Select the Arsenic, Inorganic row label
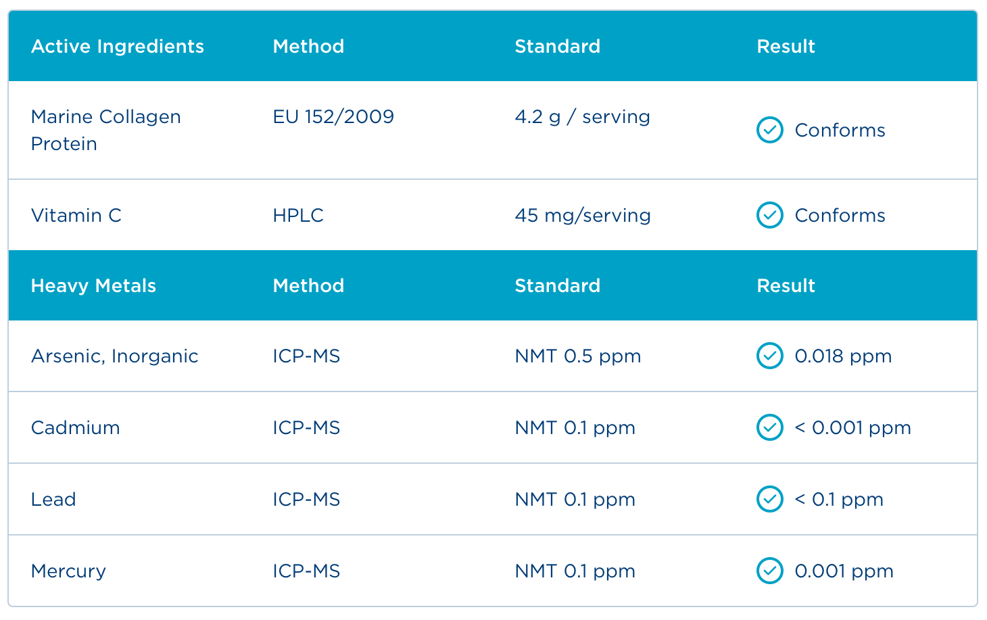The image size is (987, 620). [x=114, y=356]
